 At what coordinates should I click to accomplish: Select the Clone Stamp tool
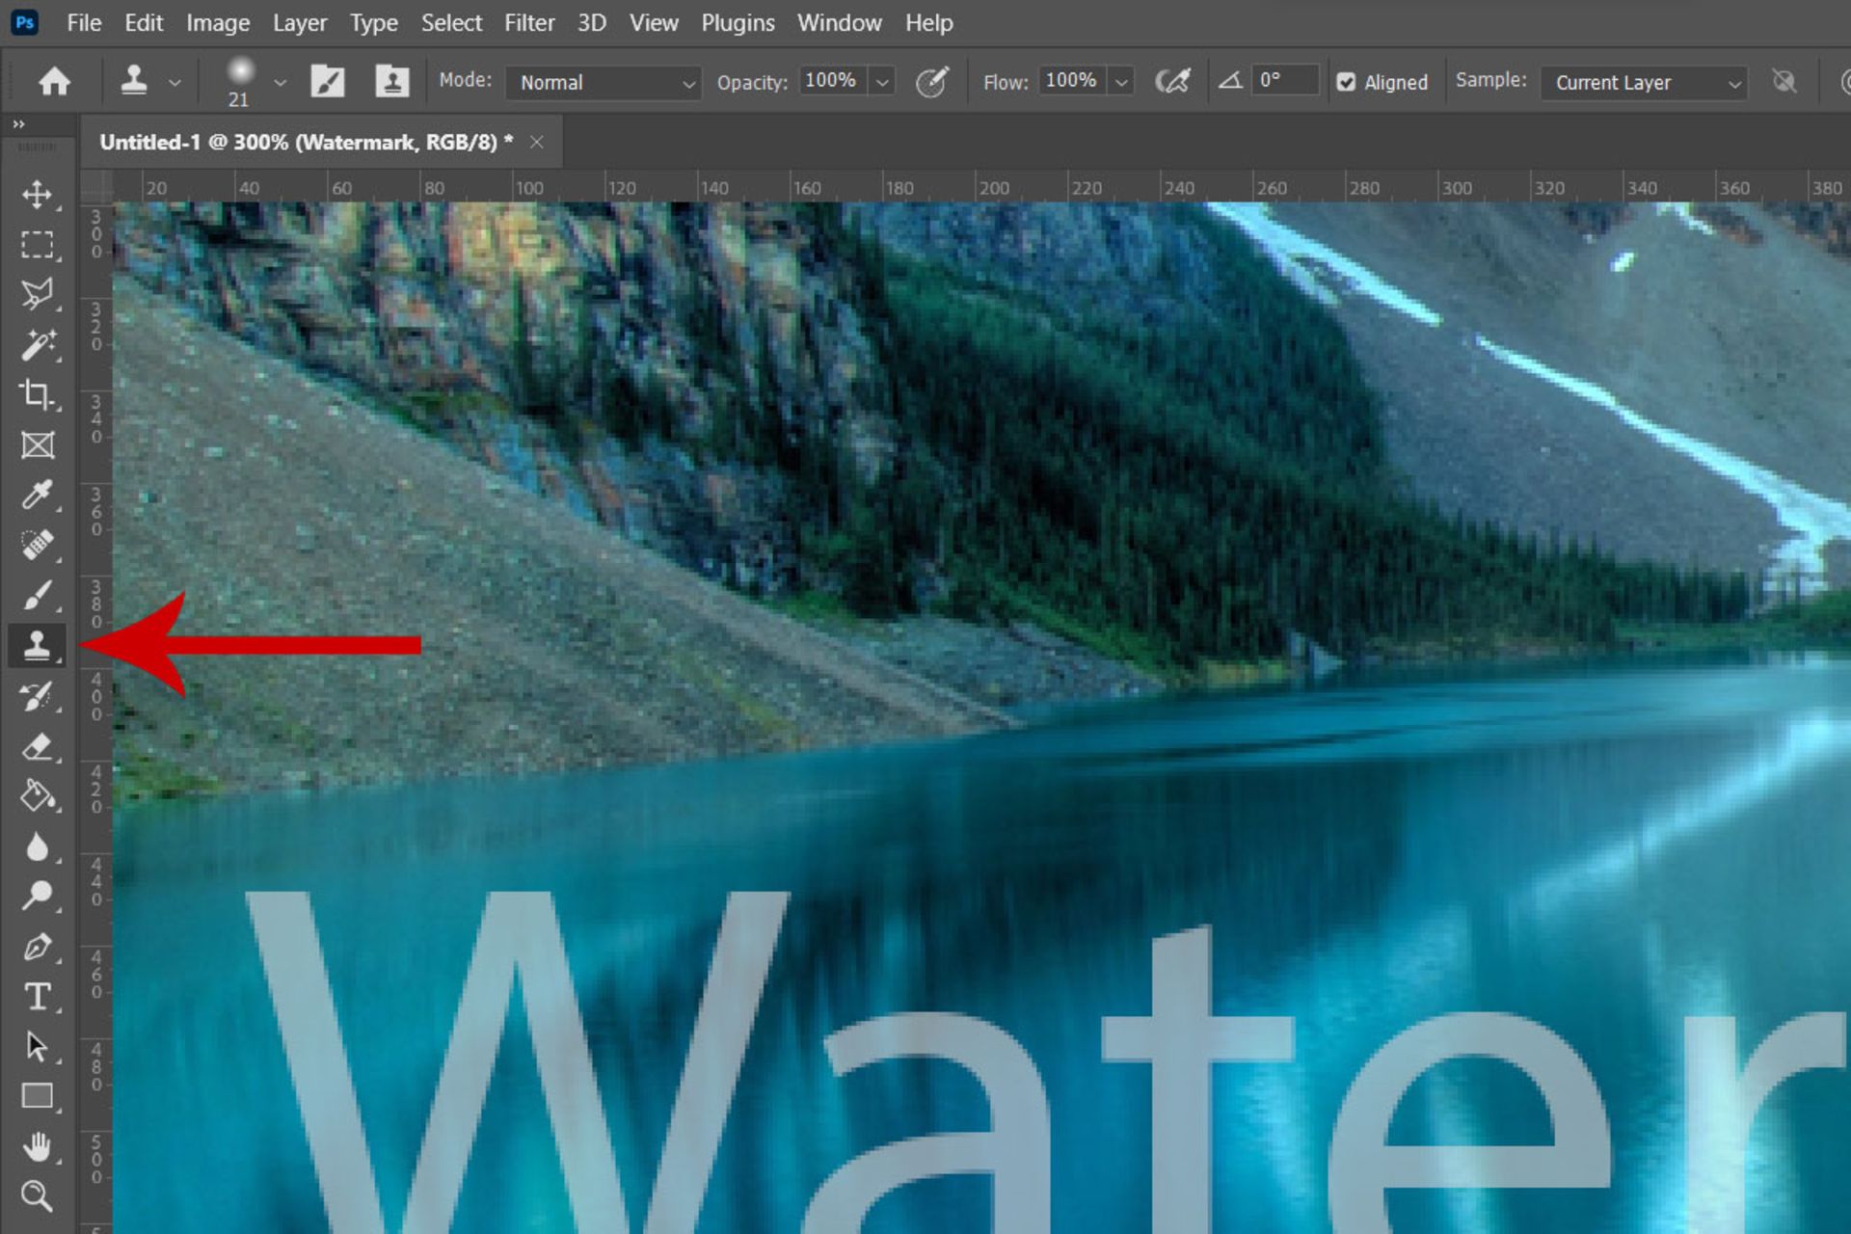pos(37,645)
